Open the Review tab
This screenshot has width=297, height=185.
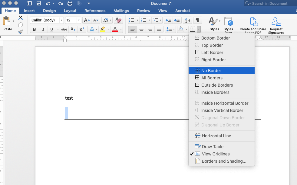(x=144, y=11)
